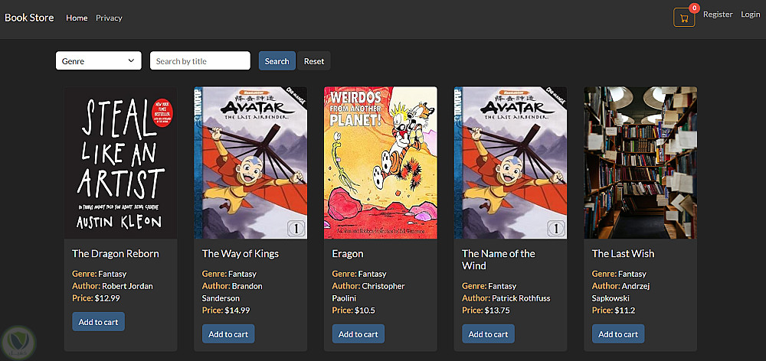This screenshot has width=766, height=361.
Task: Add The Last Wish to cart
Action: coord(618,334)
